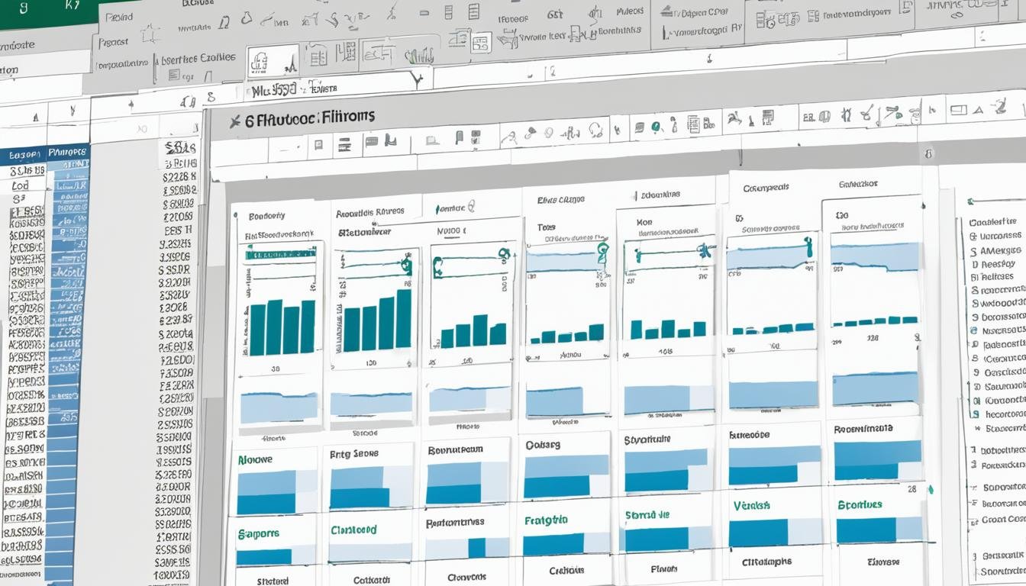
Task: Select the chart with four tall teal bars
Action: click(282, 327)
